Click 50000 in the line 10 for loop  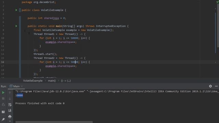coord(74,38)
